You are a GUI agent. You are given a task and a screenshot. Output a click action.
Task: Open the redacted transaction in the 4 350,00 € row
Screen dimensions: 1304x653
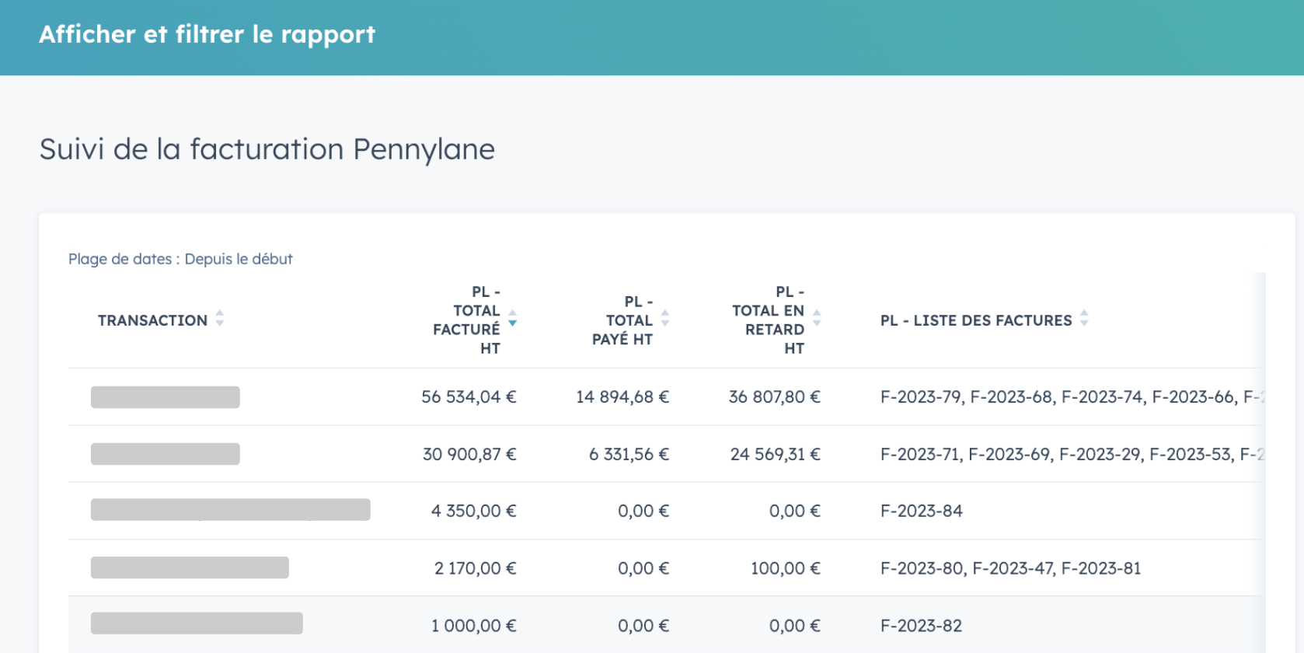coord(231,510)
